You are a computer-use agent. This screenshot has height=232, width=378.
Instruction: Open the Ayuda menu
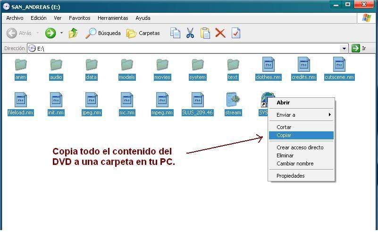(143, 18)
